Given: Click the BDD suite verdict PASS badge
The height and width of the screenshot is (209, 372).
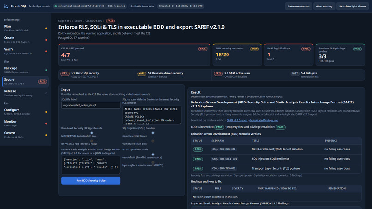Looking at the screenshot, I should pos(219,127).
